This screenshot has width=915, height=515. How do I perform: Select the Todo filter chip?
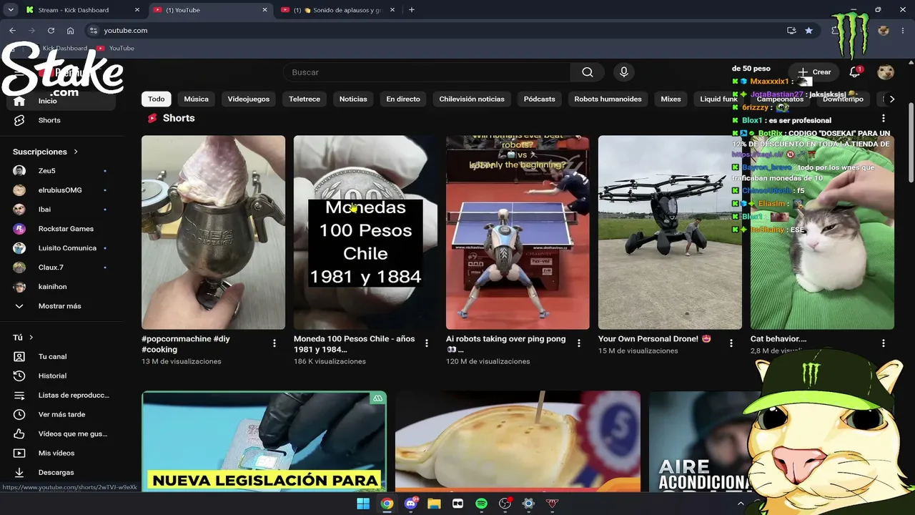coord(157,99)
